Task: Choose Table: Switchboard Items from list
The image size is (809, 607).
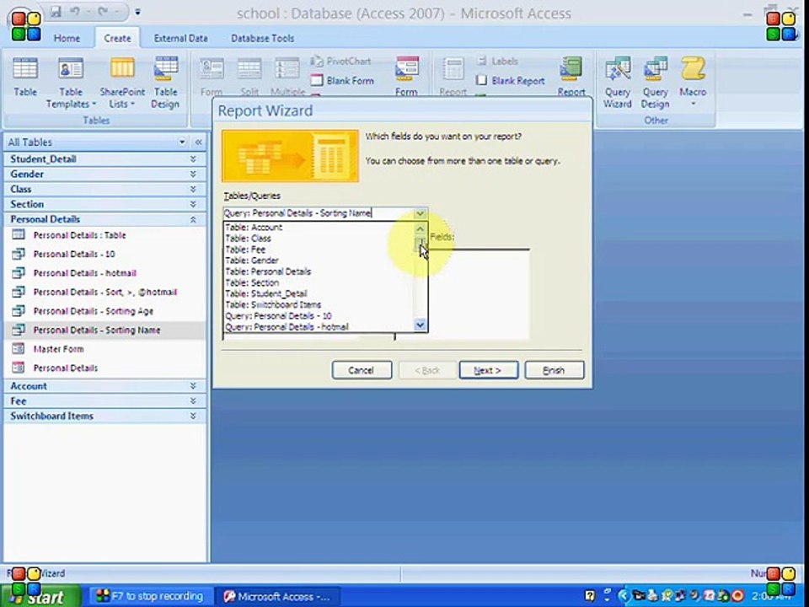Action: (319, 304)
